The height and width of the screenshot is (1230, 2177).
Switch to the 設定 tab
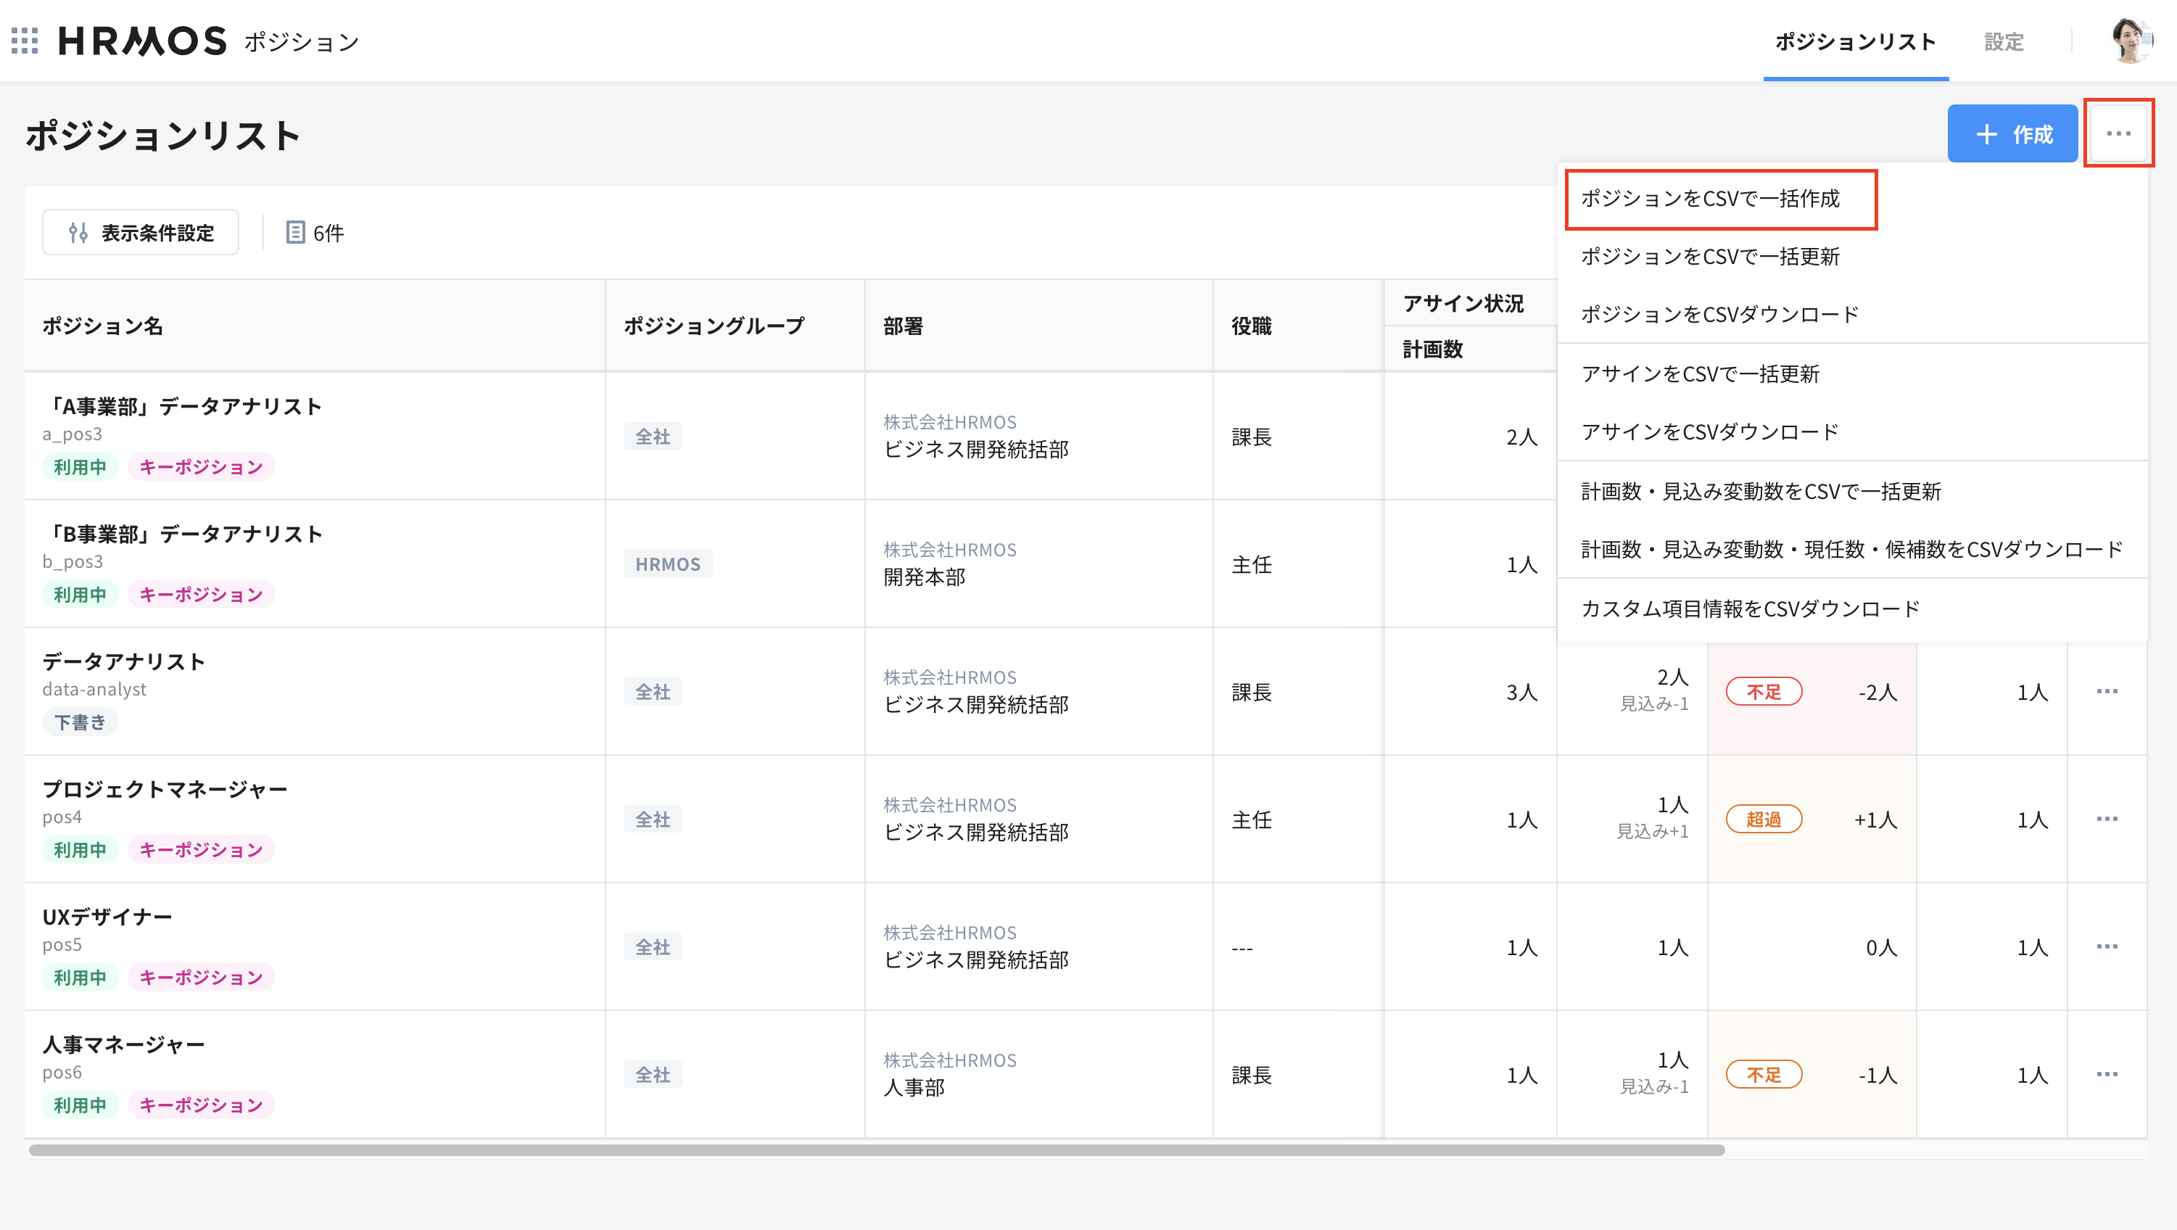(2003, 41)
